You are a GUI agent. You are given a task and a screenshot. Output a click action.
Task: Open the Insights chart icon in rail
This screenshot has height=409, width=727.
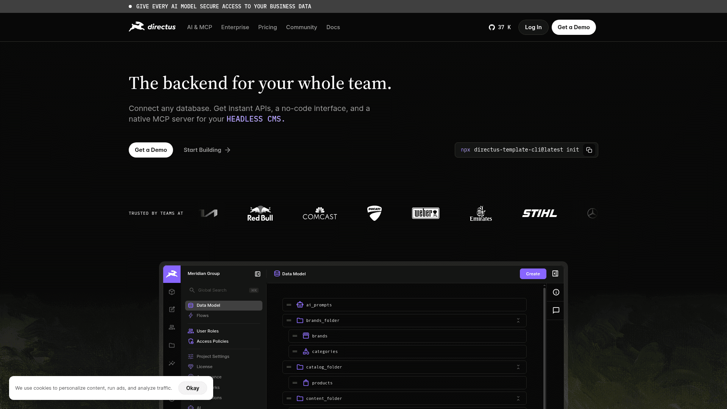[172, 363]
